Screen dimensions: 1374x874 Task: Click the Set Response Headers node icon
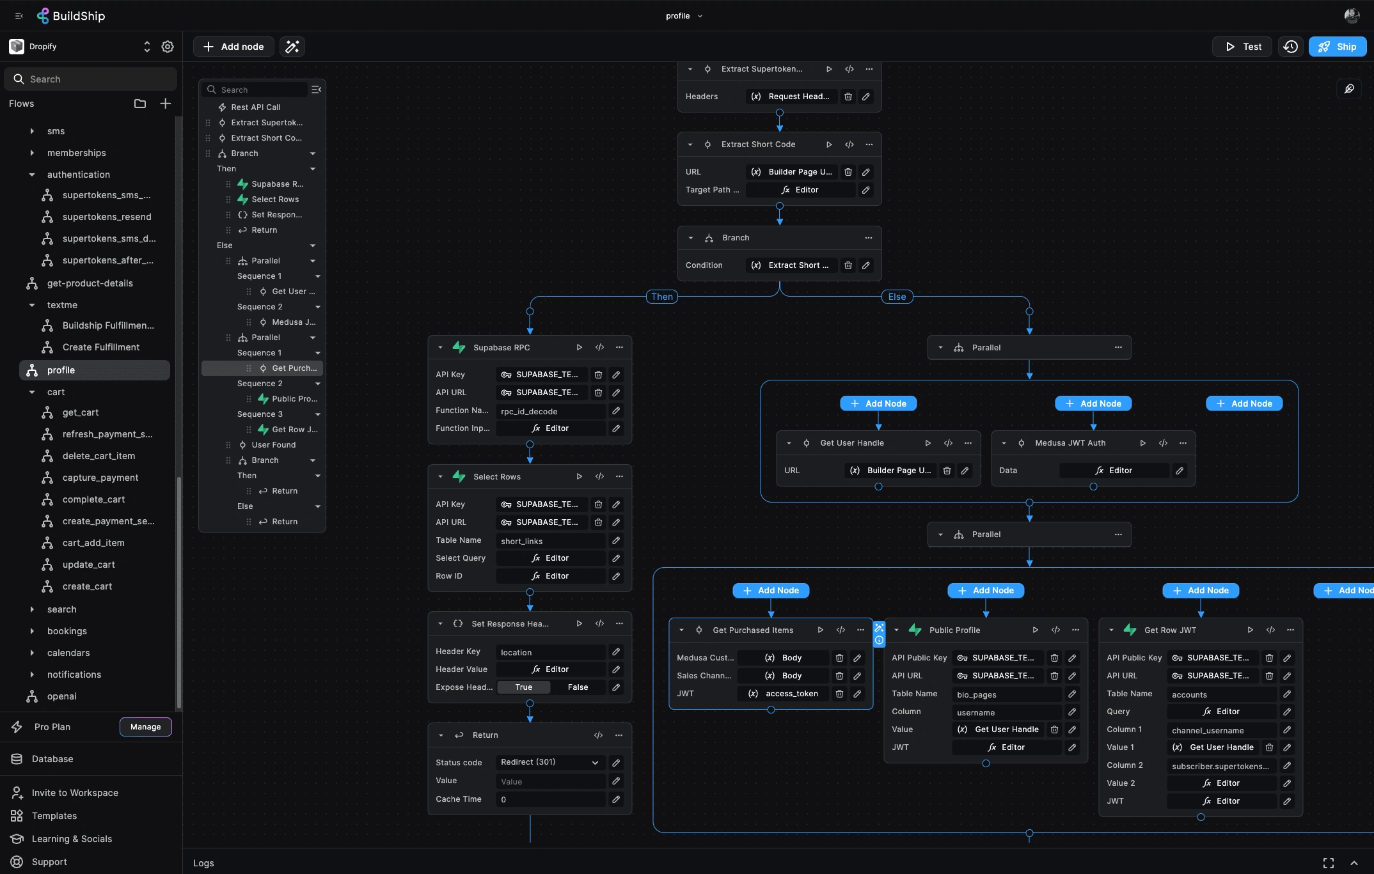pyautogui.click(x=457, y=621)
